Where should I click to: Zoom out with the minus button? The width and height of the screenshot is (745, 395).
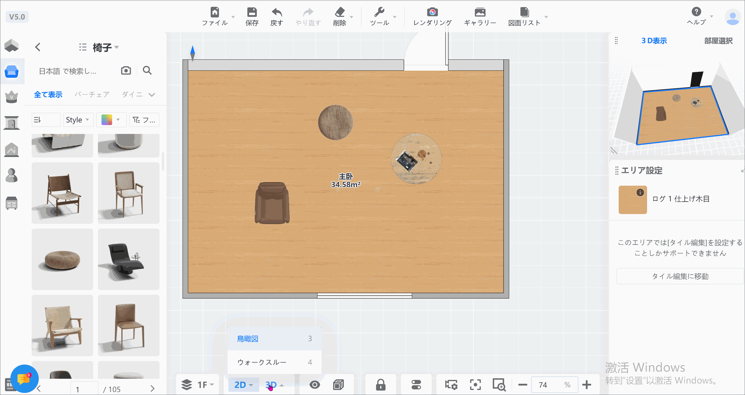[523, 385]
